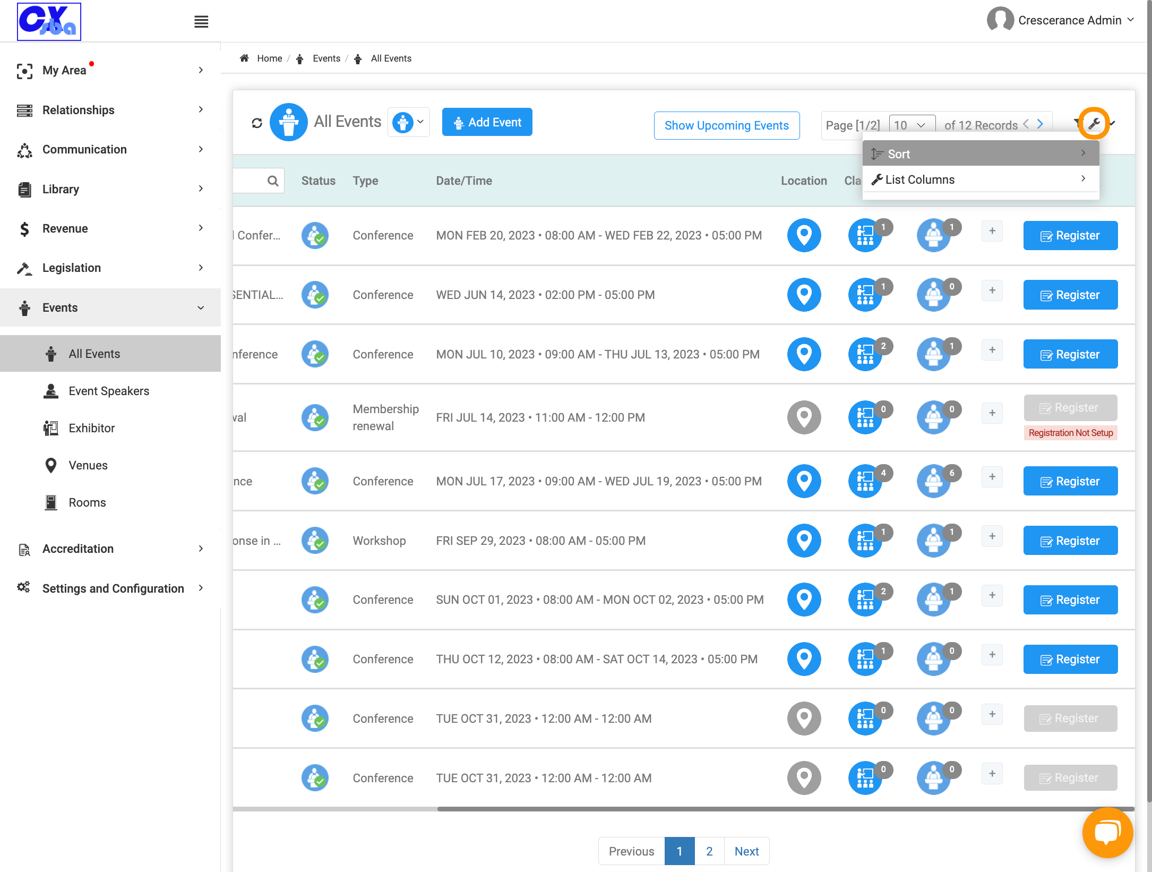Open classes icon for JUL 17 conference

click(865, 481)
